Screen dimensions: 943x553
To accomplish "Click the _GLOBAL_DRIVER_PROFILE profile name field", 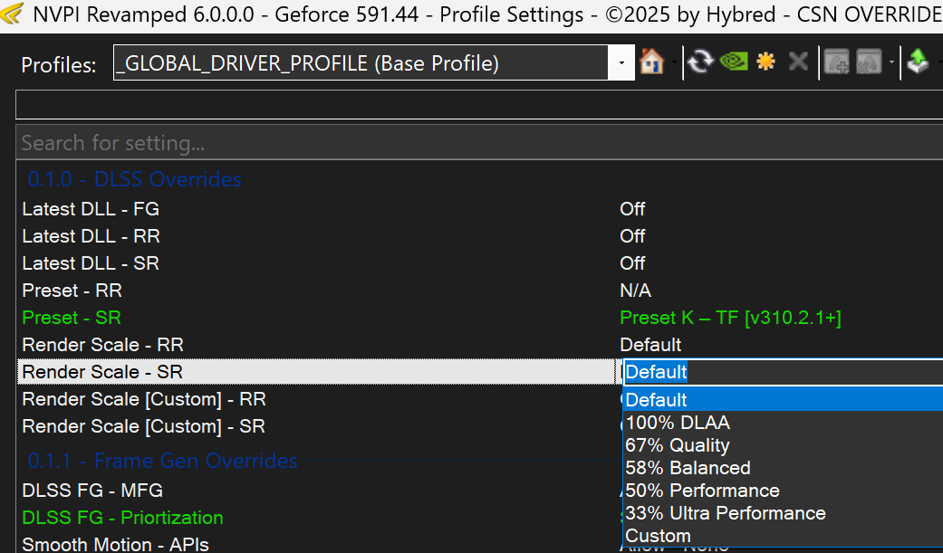I will 361,62.
